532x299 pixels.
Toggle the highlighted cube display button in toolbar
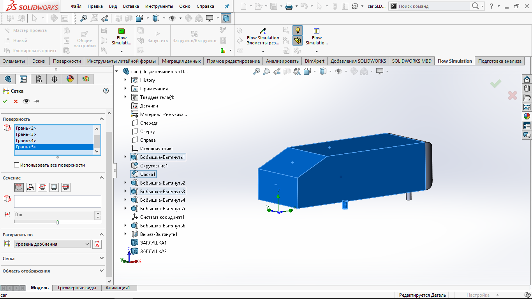pos(226,18)
